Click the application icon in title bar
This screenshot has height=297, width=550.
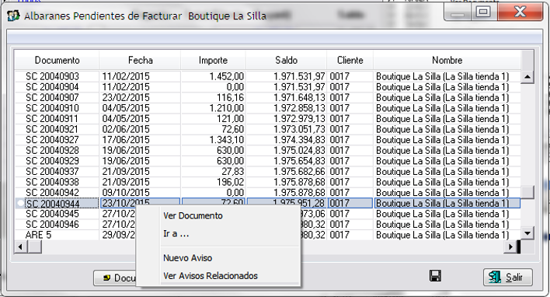(x=13, y=16)
